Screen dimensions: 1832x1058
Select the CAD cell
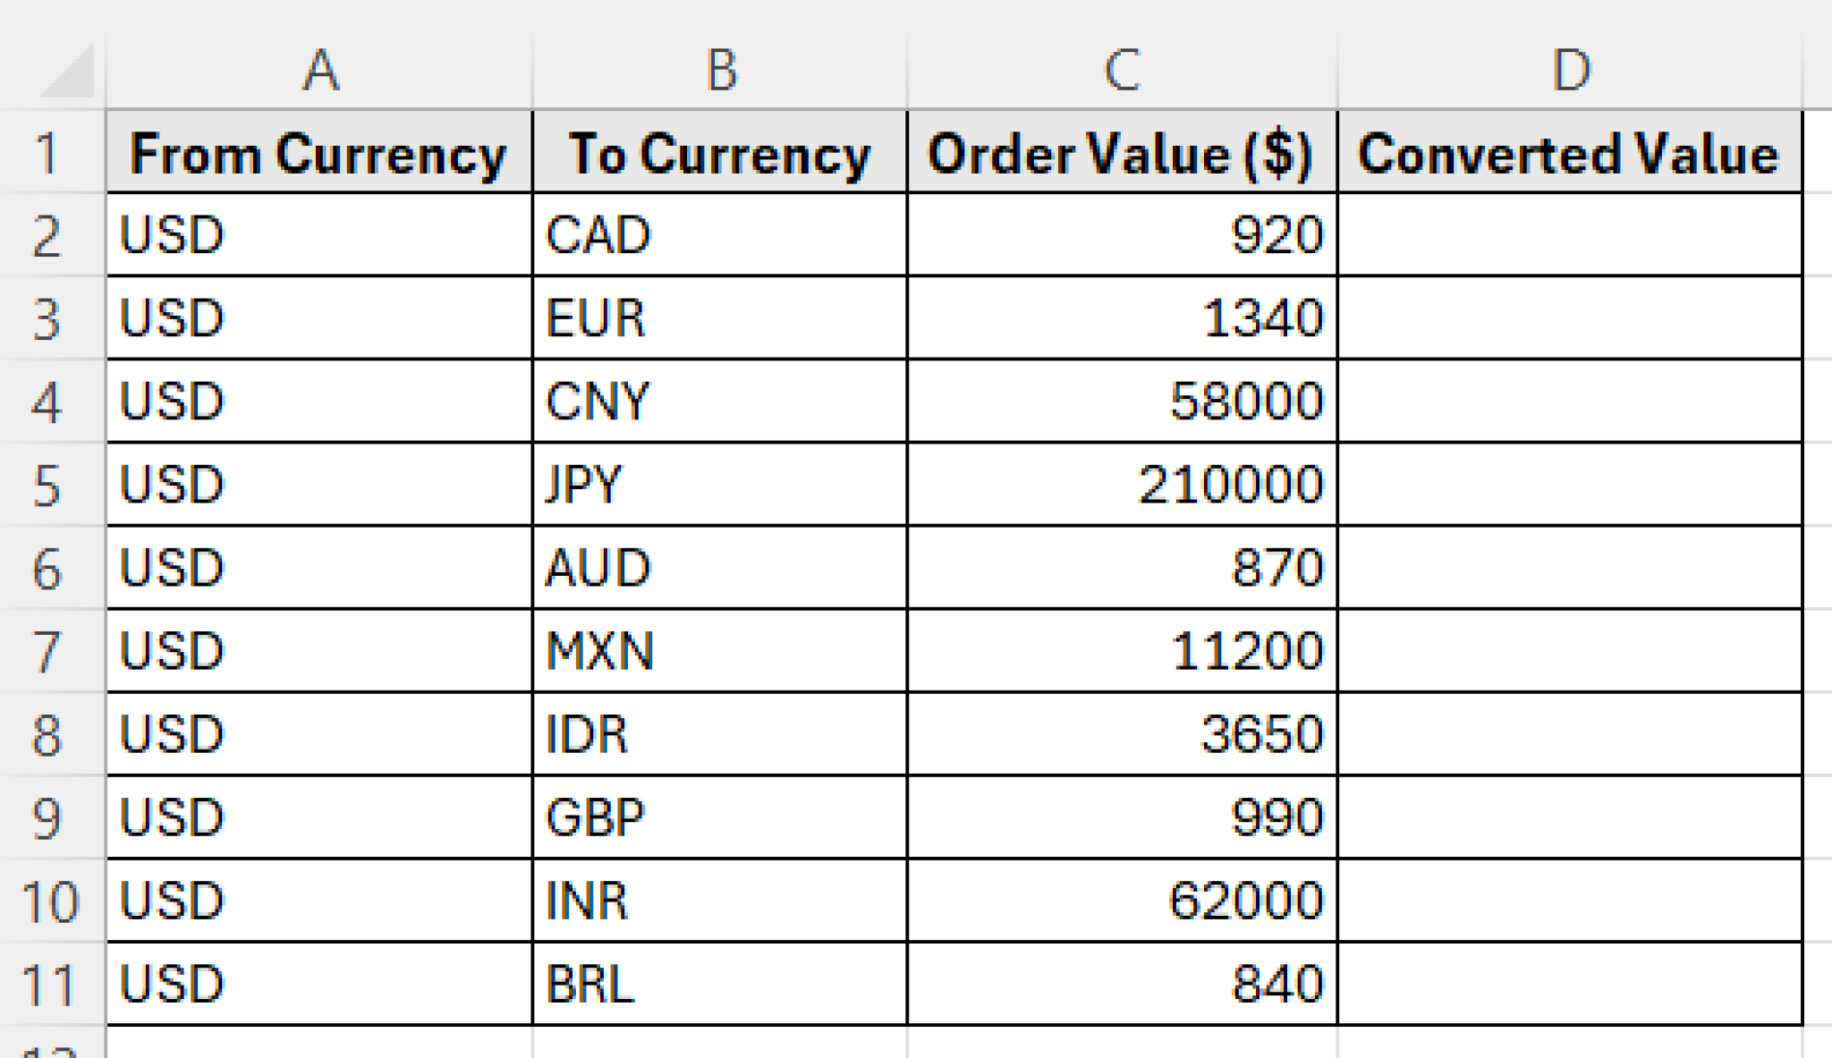(716, 235)
